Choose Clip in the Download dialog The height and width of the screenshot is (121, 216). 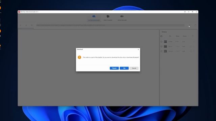coord(124,68)
